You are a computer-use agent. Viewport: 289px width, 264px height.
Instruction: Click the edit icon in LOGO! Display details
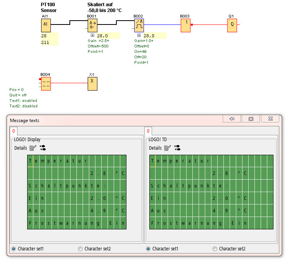pyautogui.click(x=33, y=148)
